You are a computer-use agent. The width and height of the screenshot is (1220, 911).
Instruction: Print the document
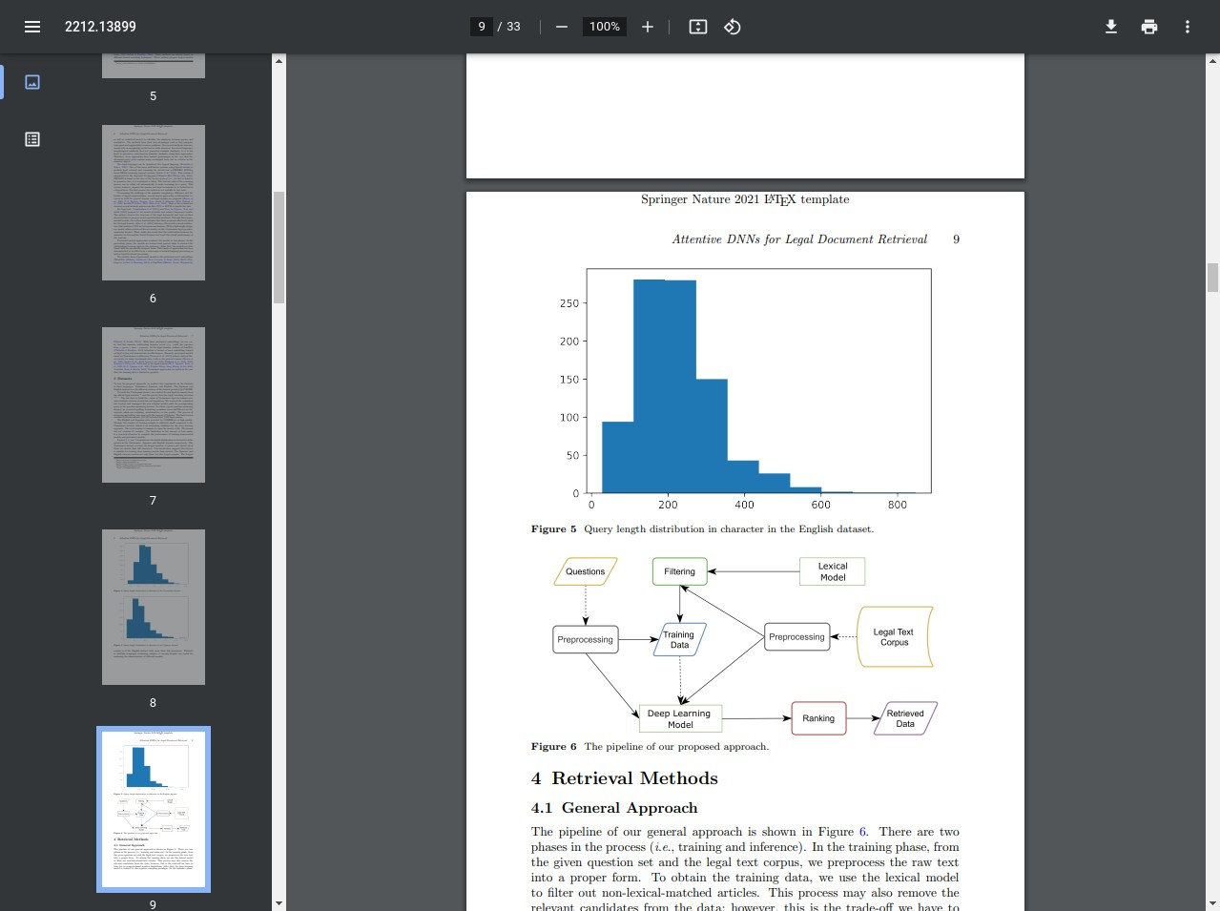click(x=1149, y=27)
